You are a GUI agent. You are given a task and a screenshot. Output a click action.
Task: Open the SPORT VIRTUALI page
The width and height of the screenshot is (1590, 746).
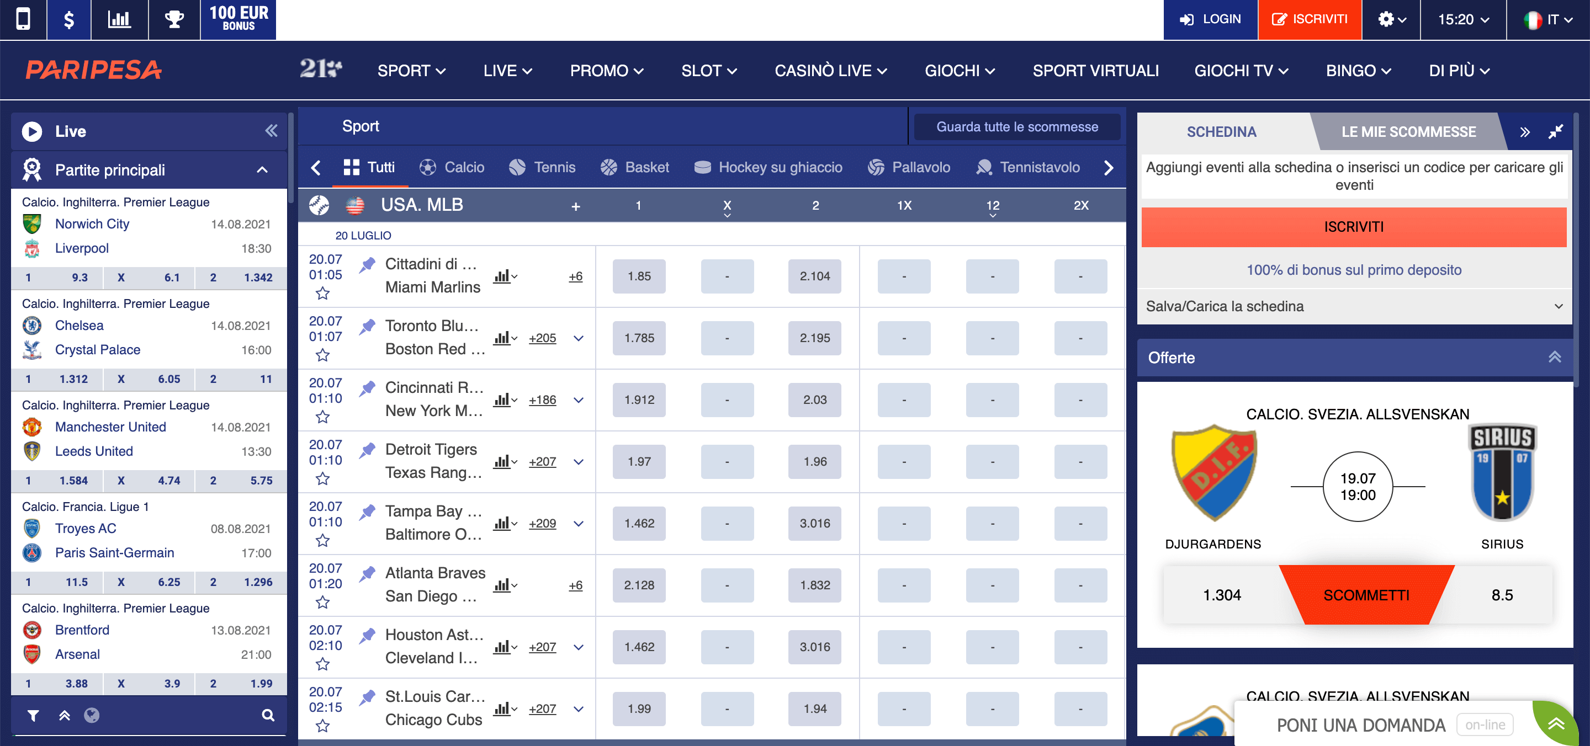(1095, 70)
